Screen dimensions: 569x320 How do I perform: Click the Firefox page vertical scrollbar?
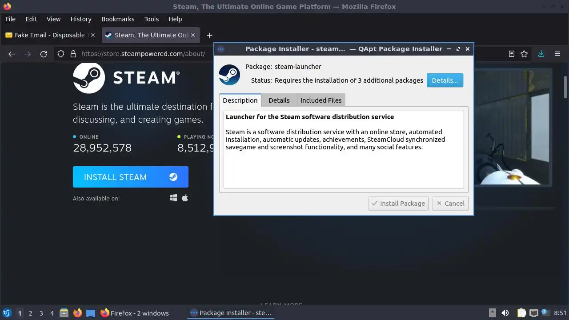point(565,87)
